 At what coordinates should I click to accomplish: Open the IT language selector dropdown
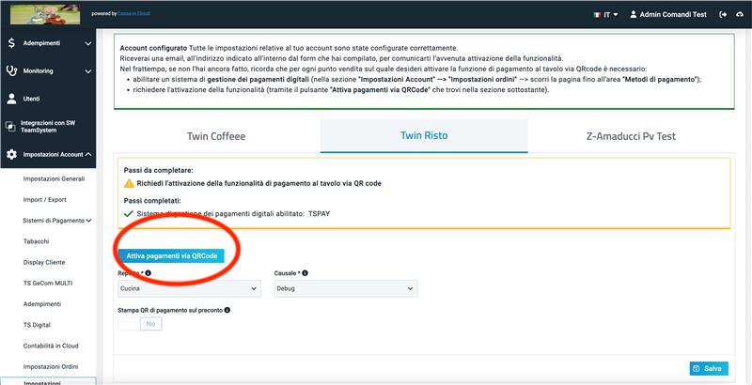606,15
